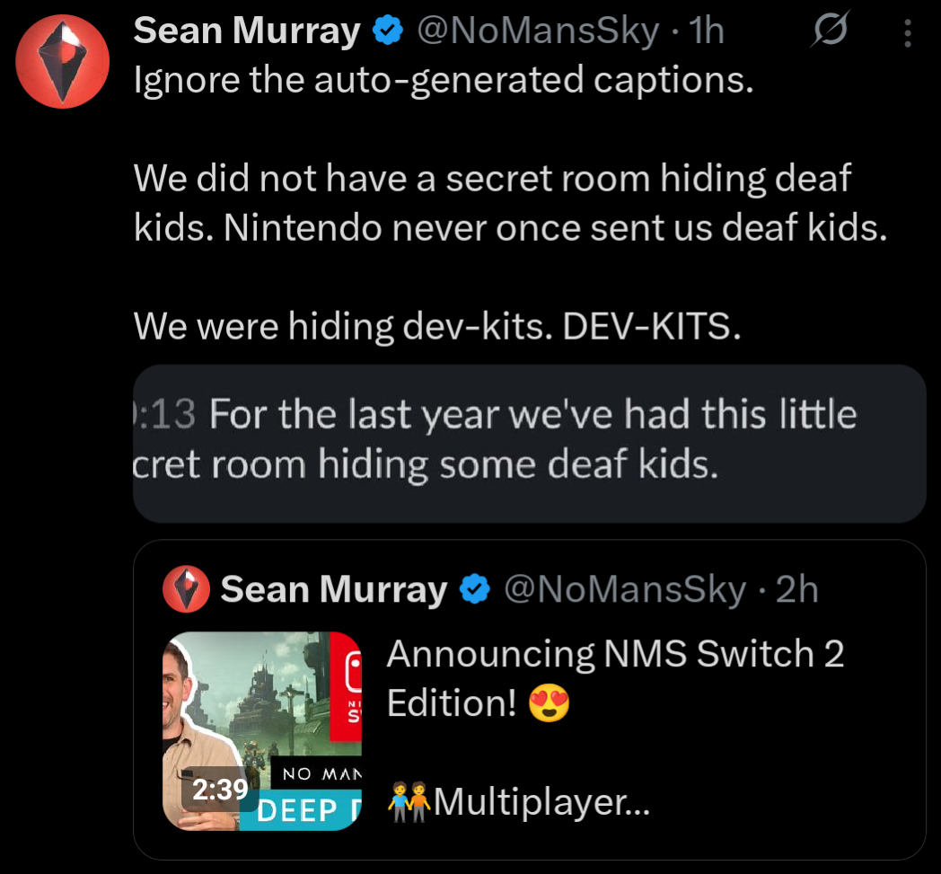Open Sean Murray's profile from the main tweet name

(246, 32)
